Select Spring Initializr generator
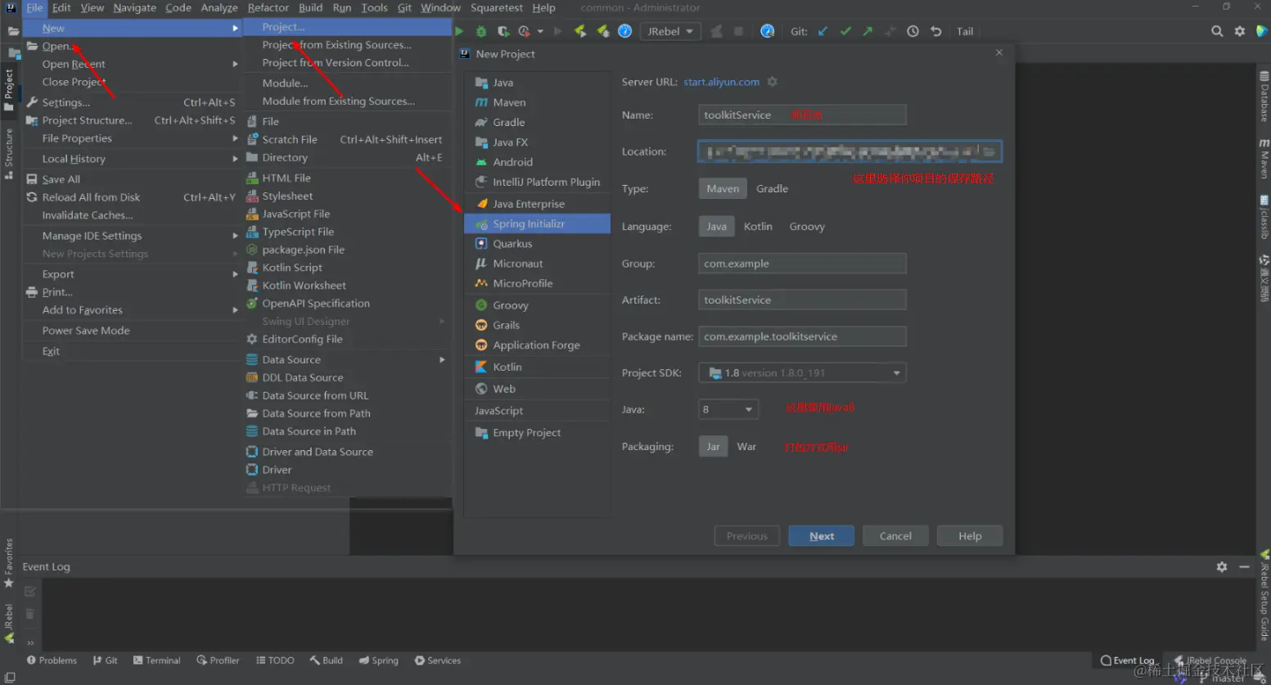Image resolution: width=1271 pixels, height=685 pixels. (x=537, y=223)
